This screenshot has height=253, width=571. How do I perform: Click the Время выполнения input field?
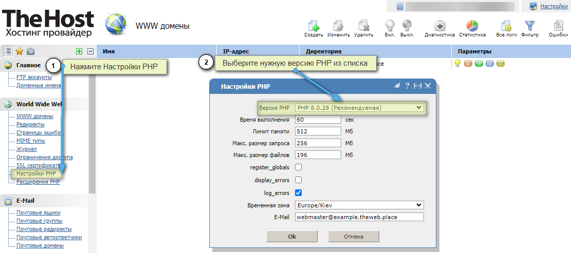(x=318, y=120)
